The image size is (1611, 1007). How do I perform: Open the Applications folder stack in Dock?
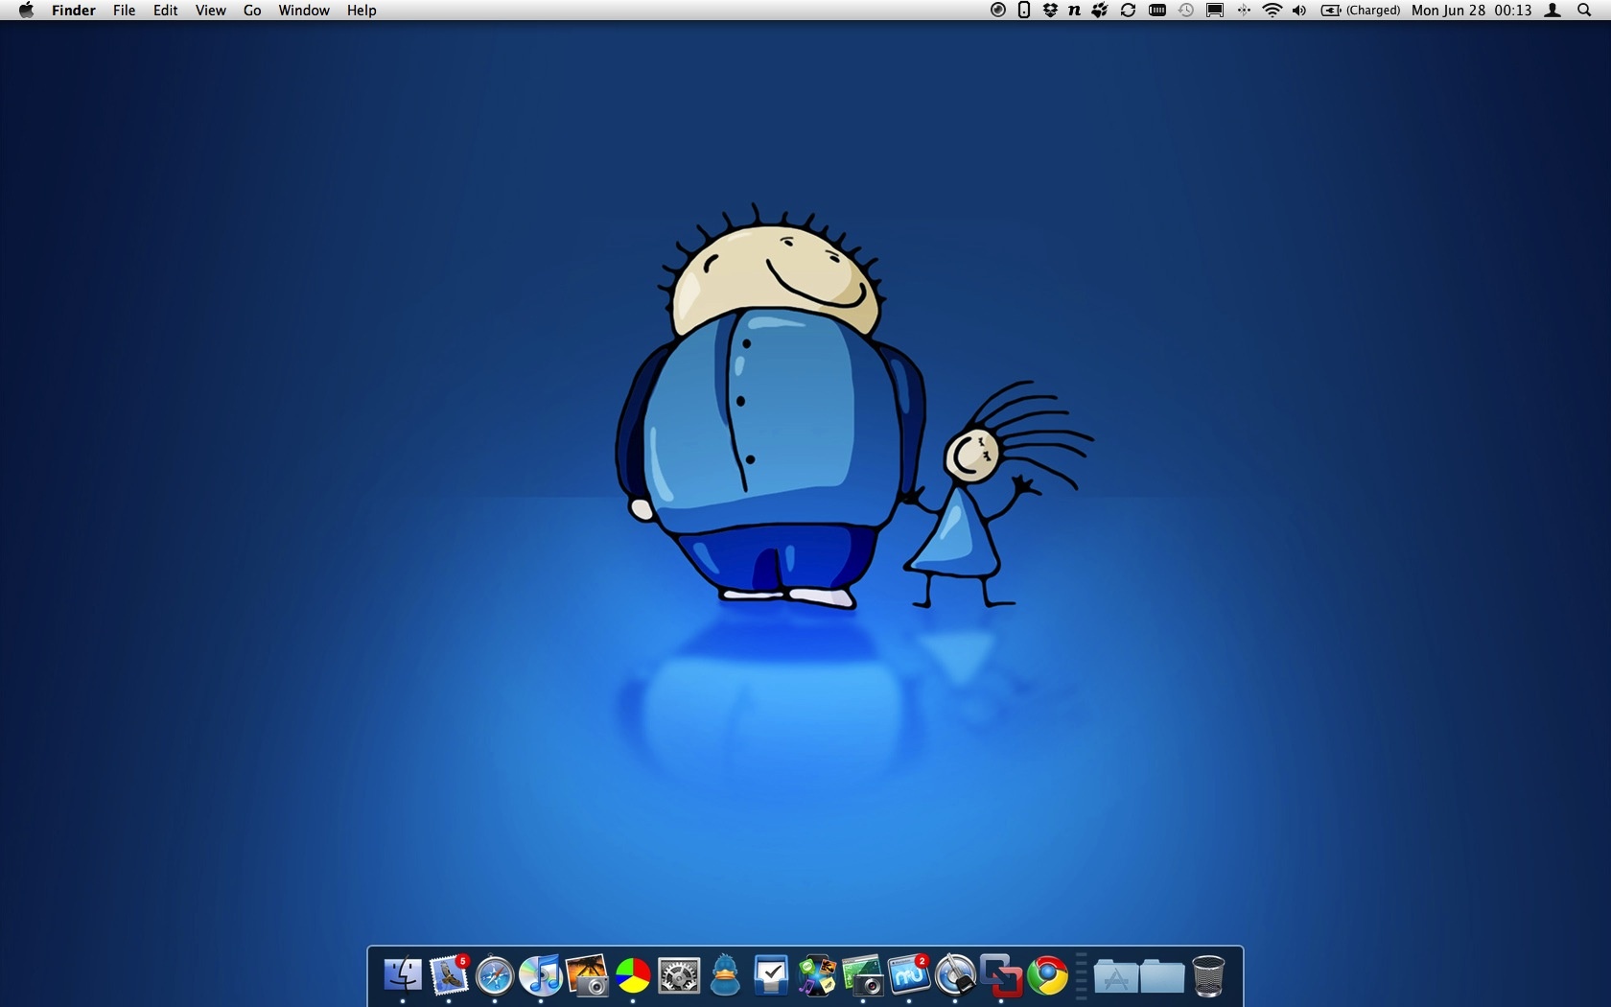pos(1116,976)
